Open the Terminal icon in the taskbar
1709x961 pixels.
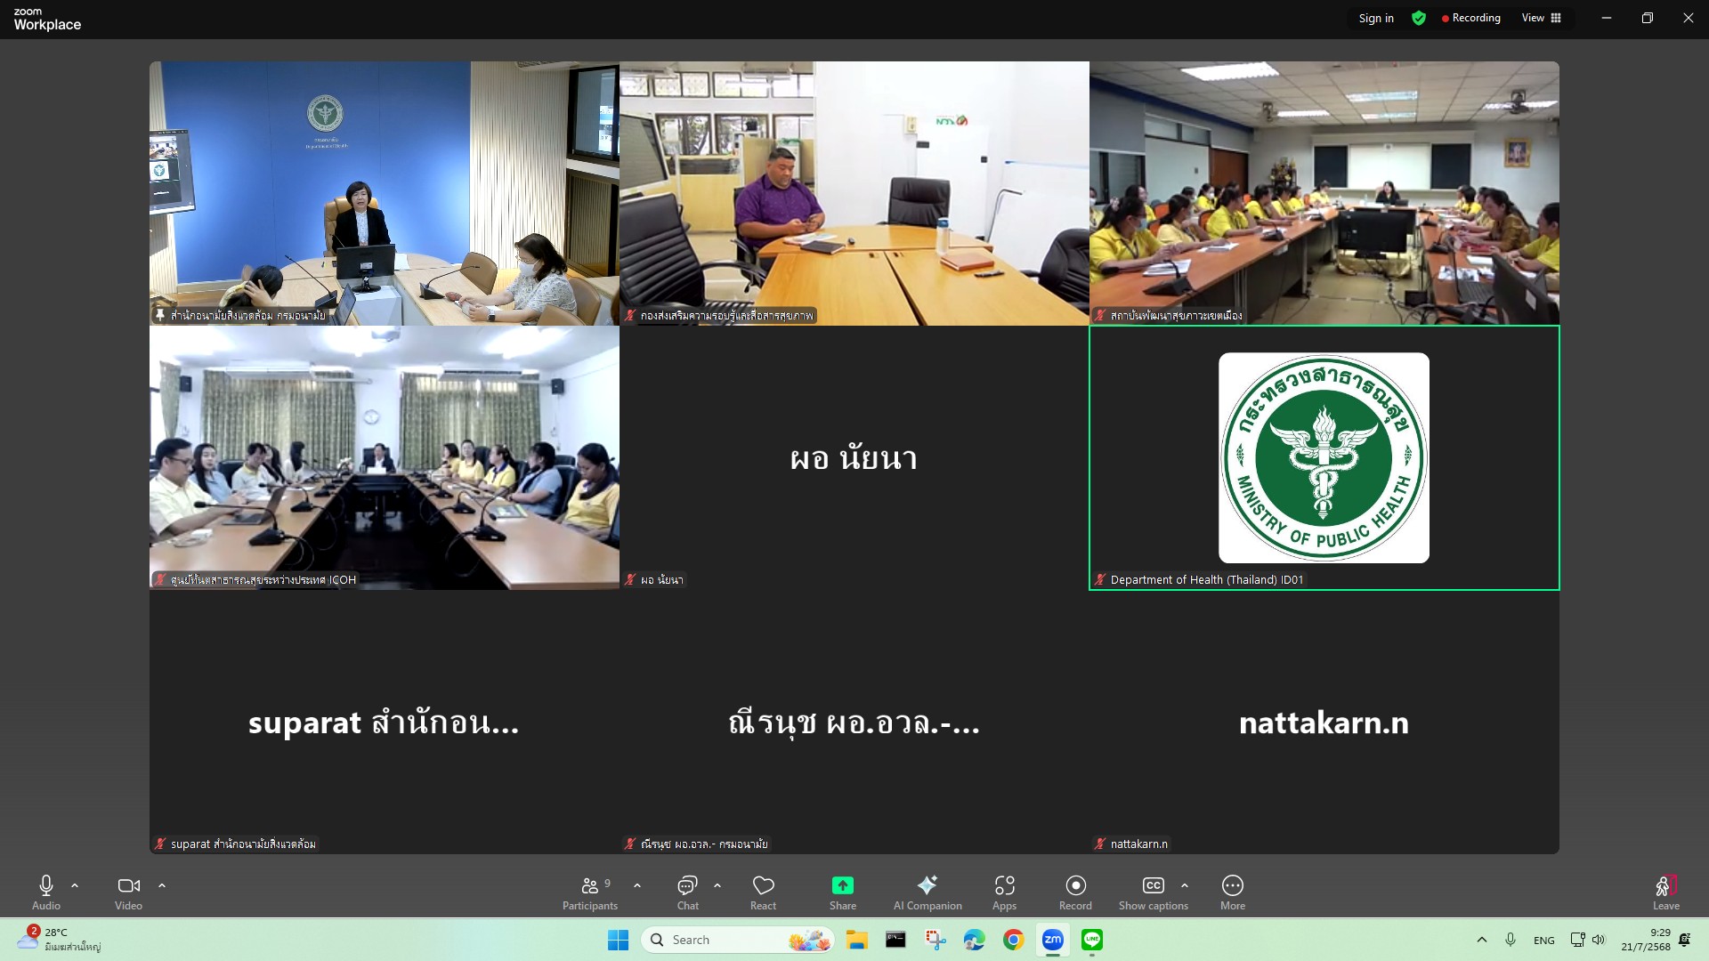tap(895, 940)
